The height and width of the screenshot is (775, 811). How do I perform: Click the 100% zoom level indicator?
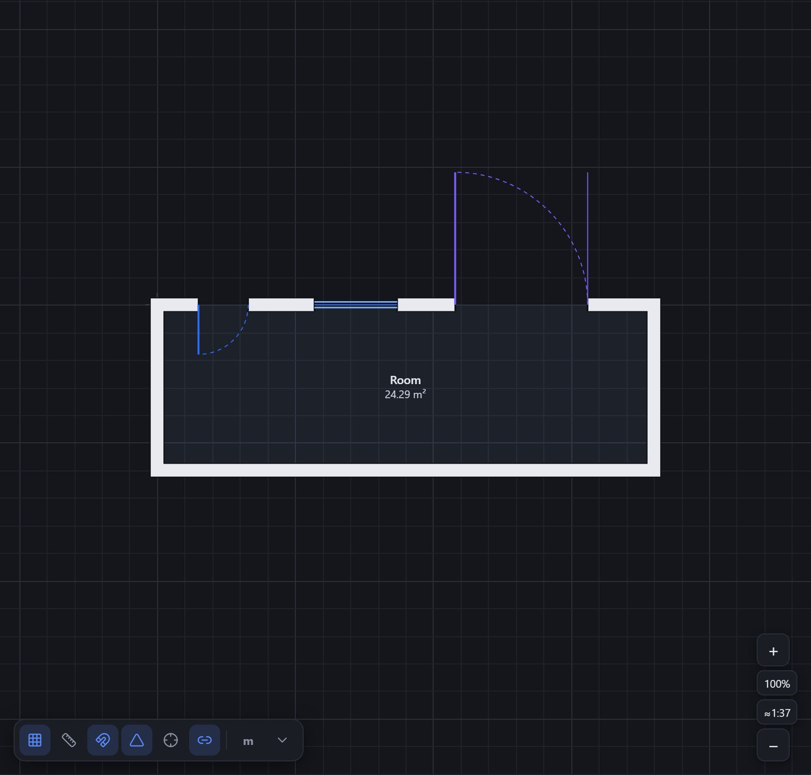click(777, 683)
